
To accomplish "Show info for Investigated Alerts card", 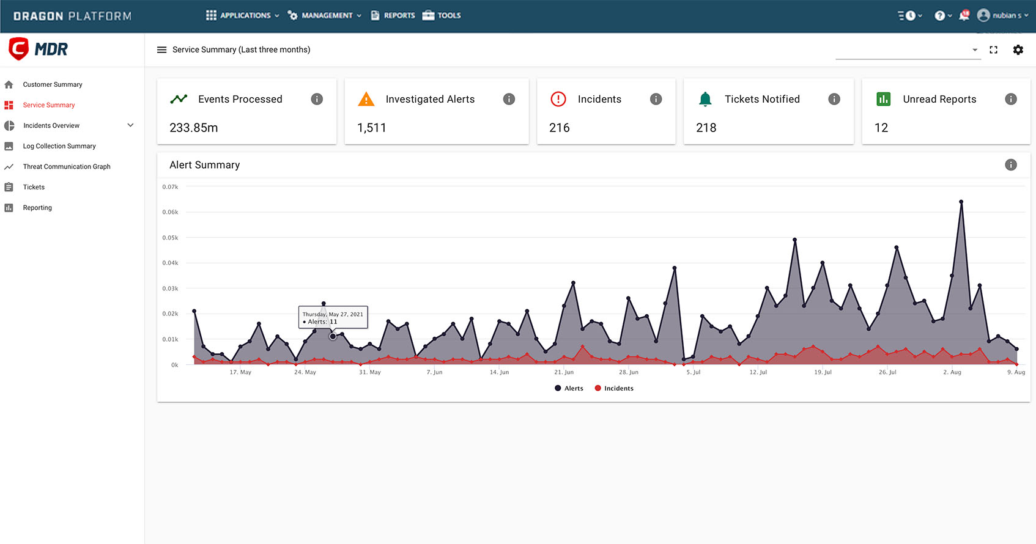I will (x=509, y=99).
